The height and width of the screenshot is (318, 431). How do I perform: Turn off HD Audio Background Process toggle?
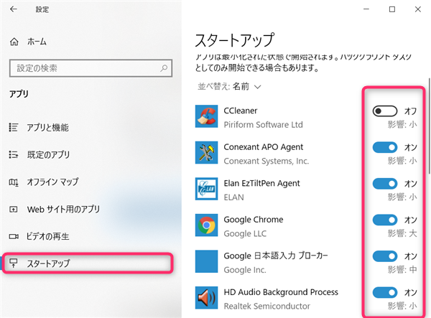385,292
